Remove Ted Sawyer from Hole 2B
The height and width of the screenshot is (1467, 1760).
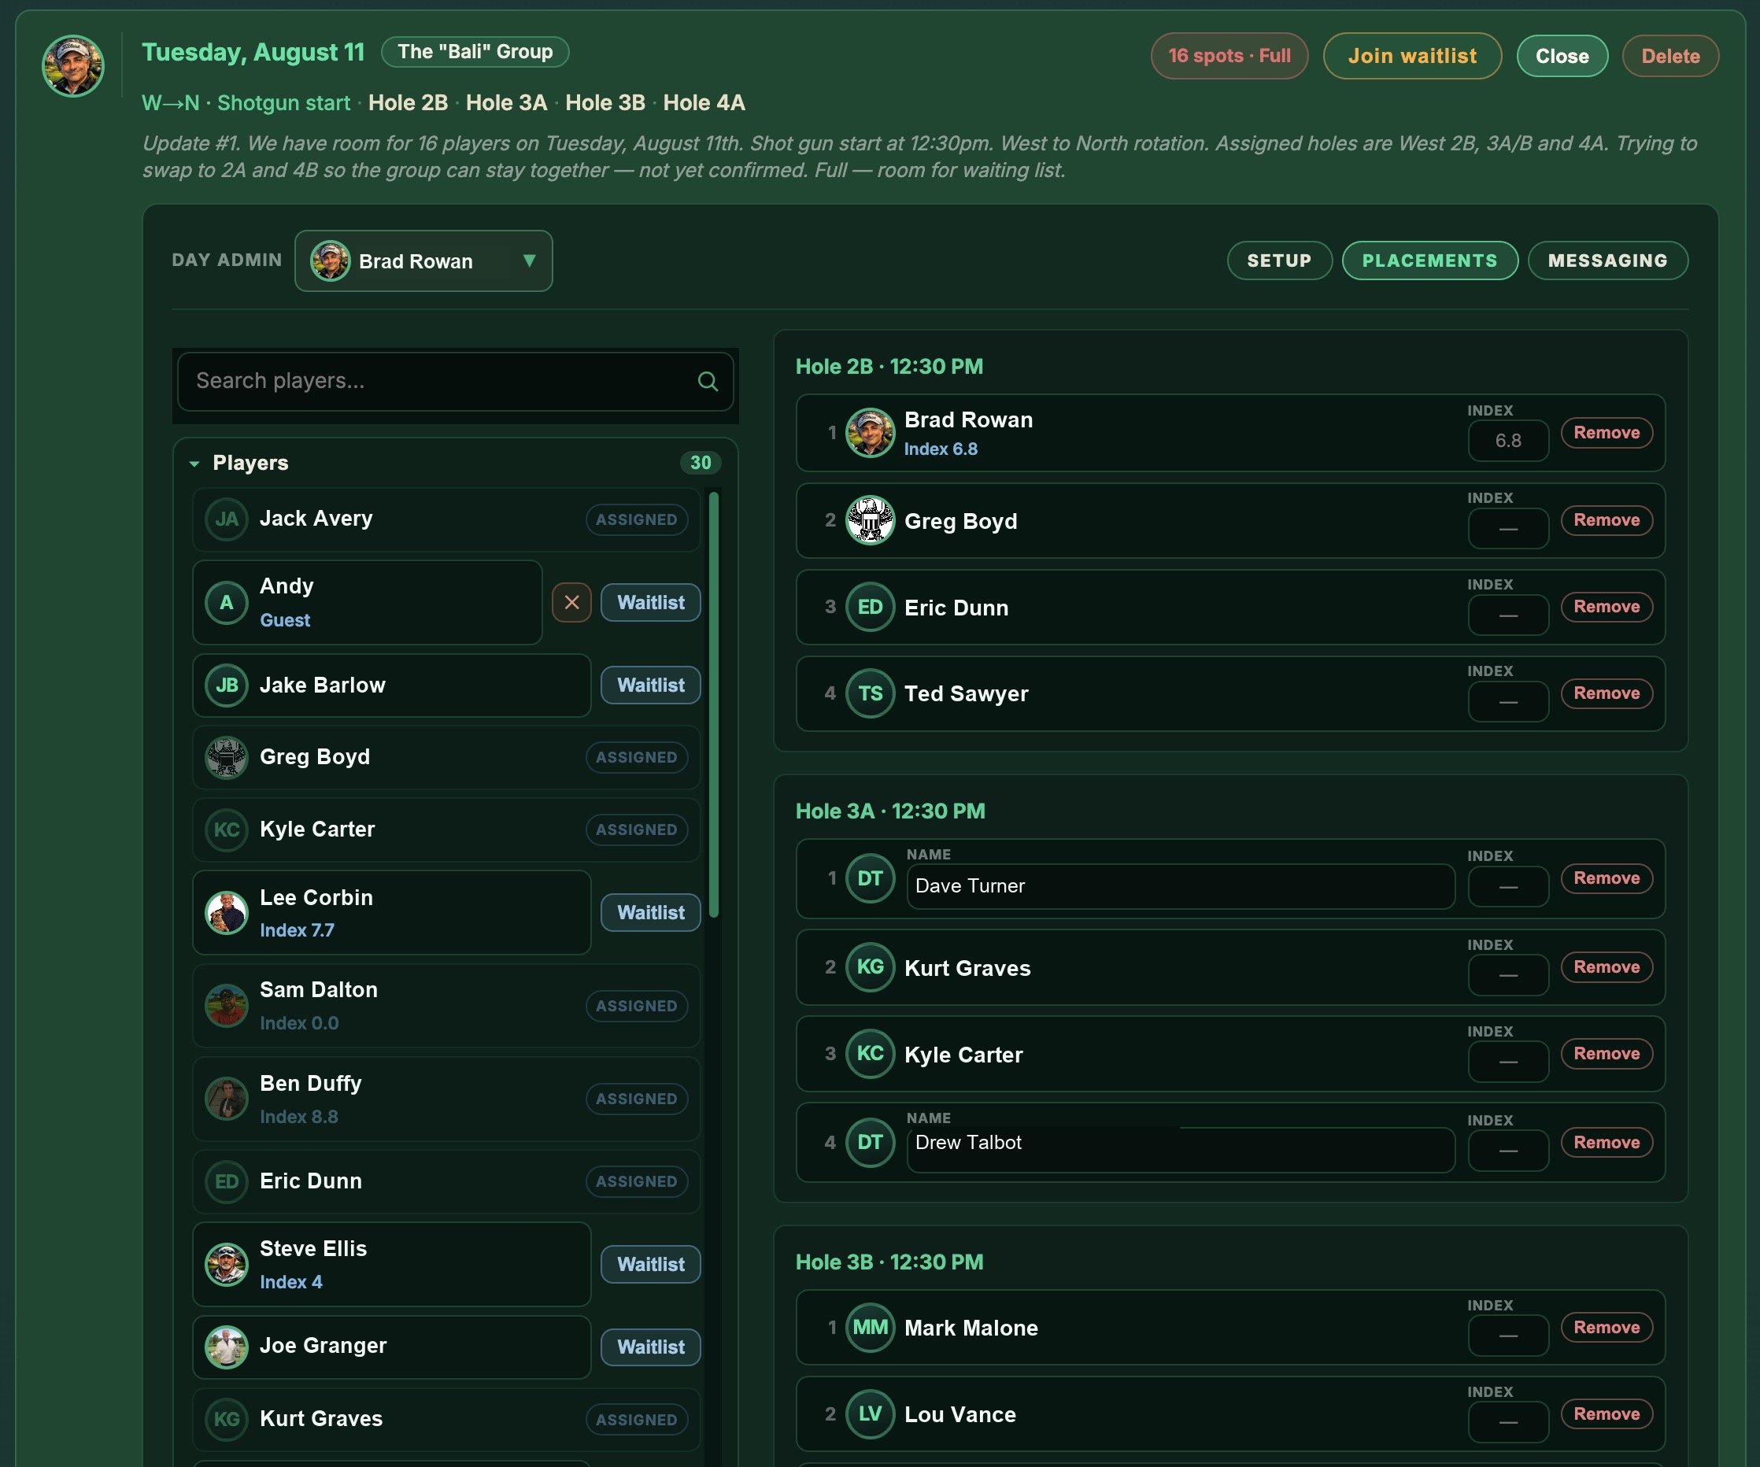pos(1607,693)
